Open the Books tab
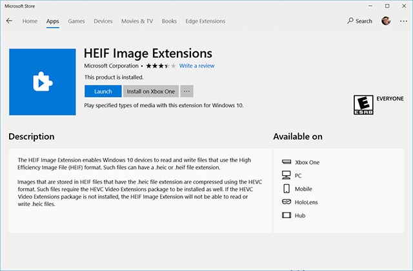The height and width of the screenshot is (271, 413). point(169,21)
